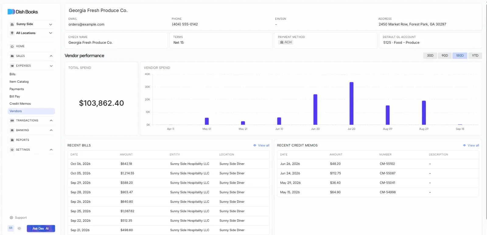
Task: Open the All Locations dropdown
Action: click(31, 33)
